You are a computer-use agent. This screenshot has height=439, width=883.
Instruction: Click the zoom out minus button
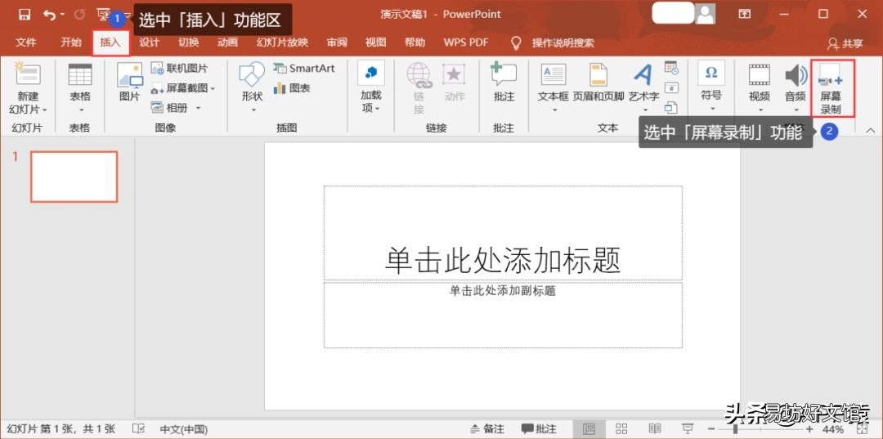point(713,429)
